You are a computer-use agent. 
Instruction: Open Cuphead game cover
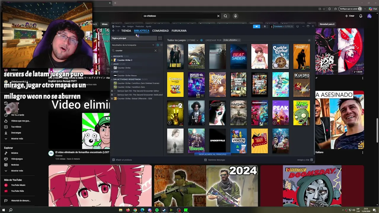click(x=175, y=85)
